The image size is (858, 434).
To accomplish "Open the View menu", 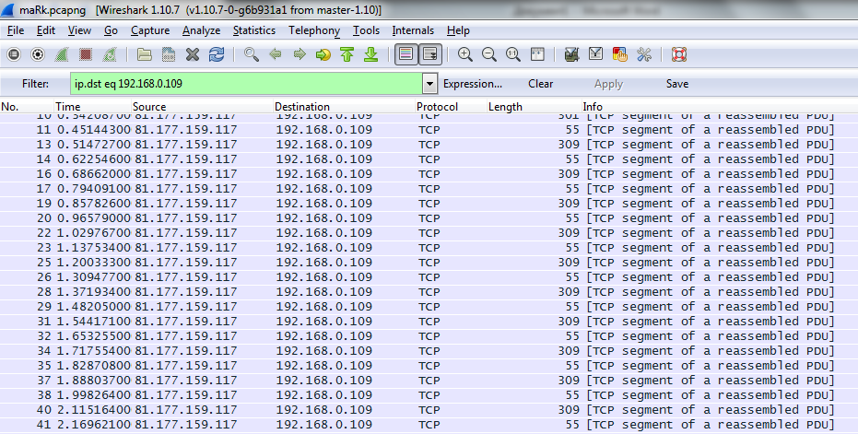I will (x=79, y=30).
